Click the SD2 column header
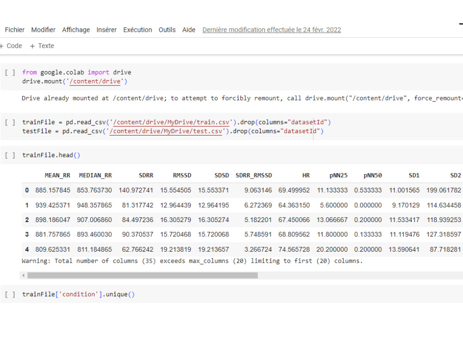The image size is (463, 347). (x=456, y=175)
